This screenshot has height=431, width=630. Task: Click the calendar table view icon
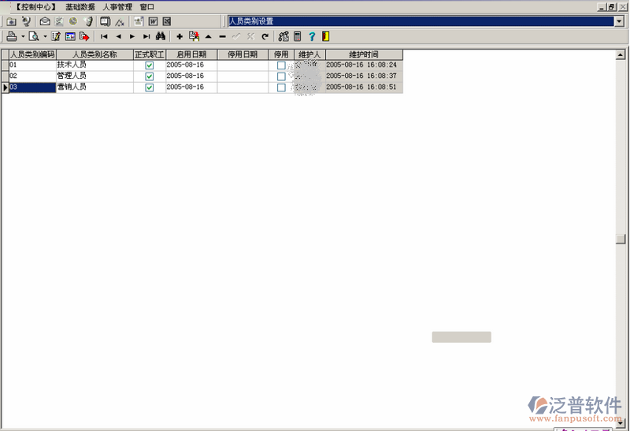coord(70,36)
